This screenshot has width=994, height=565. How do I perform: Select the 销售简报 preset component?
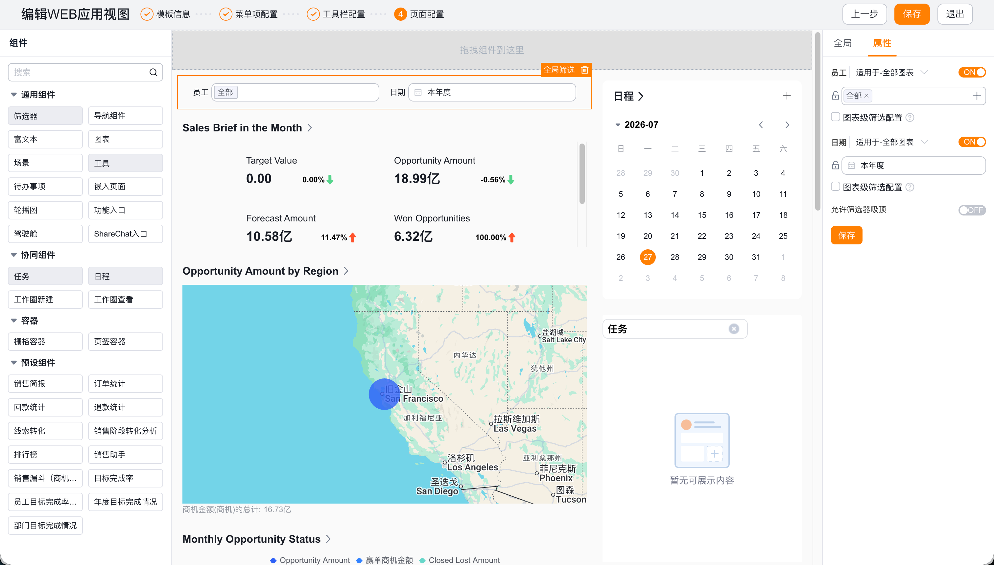point(45,384)
